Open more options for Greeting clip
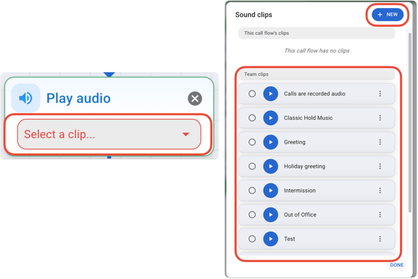This screenshot has height=279, width=418. 380,142
